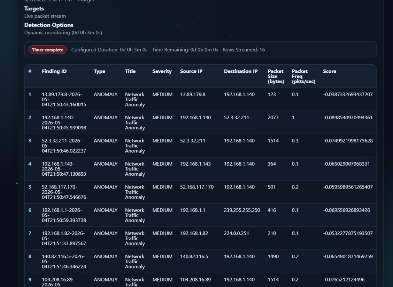The width and height of the screenshot is (393, 287).
Task: Select finding ID 192.168.1.1-2026-05-04T21:50:59.393738
Action: coord(64,215)
